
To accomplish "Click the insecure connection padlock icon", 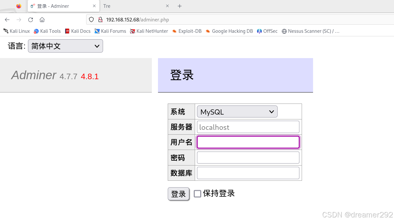I will 100,20.
